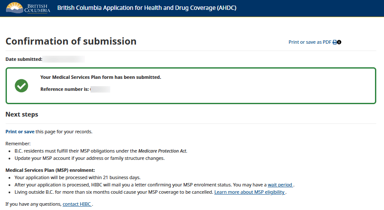This screenshot has width=384, height=210.
Task: Click the processed within 21 business days bullet
Action: 77,178
